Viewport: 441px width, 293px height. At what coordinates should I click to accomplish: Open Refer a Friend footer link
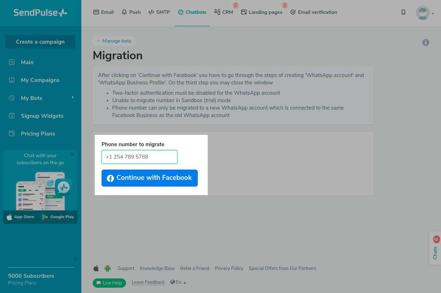(x=195, y=268)
